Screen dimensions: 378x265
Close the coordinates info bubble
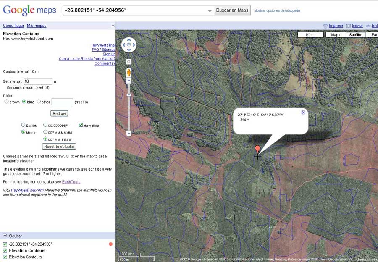(304, 113)
